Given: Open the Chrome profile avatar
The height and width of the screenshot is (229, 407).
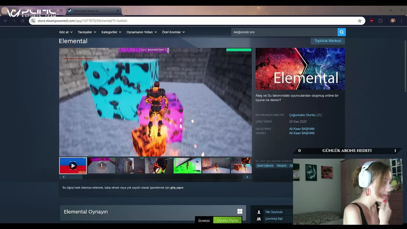Looking at the screenshot, I should (x=393, y=21).
